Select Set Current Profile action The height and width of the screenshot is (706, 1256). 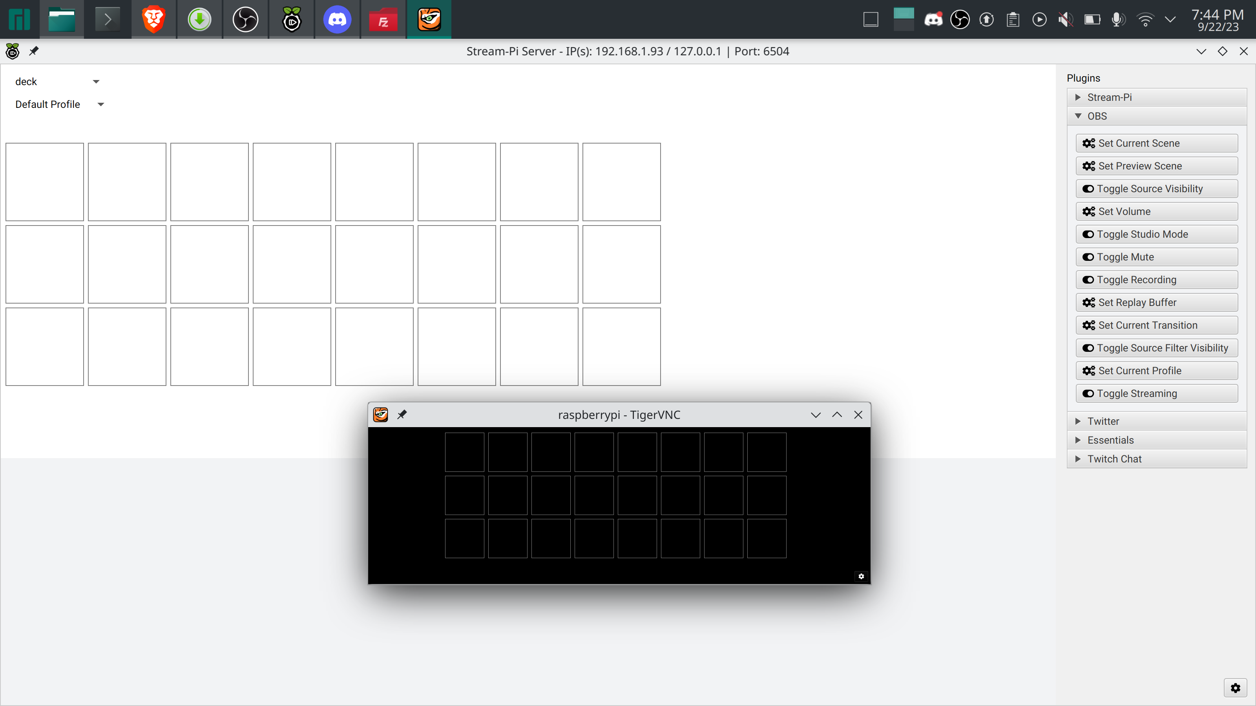(x=1157, y=371)
